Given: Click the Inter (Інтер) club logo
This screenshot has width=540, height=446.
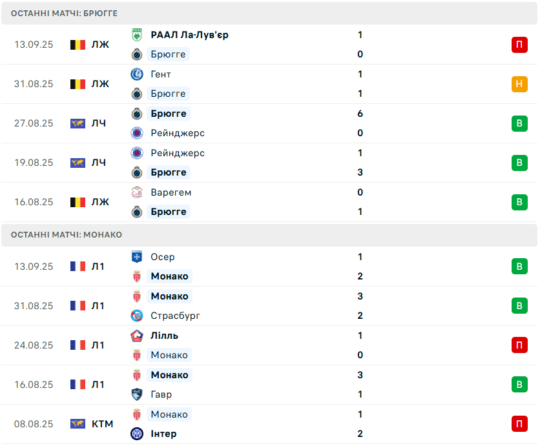Looking at the screenshot, I should pyautogui.click(x=137, y=434).
